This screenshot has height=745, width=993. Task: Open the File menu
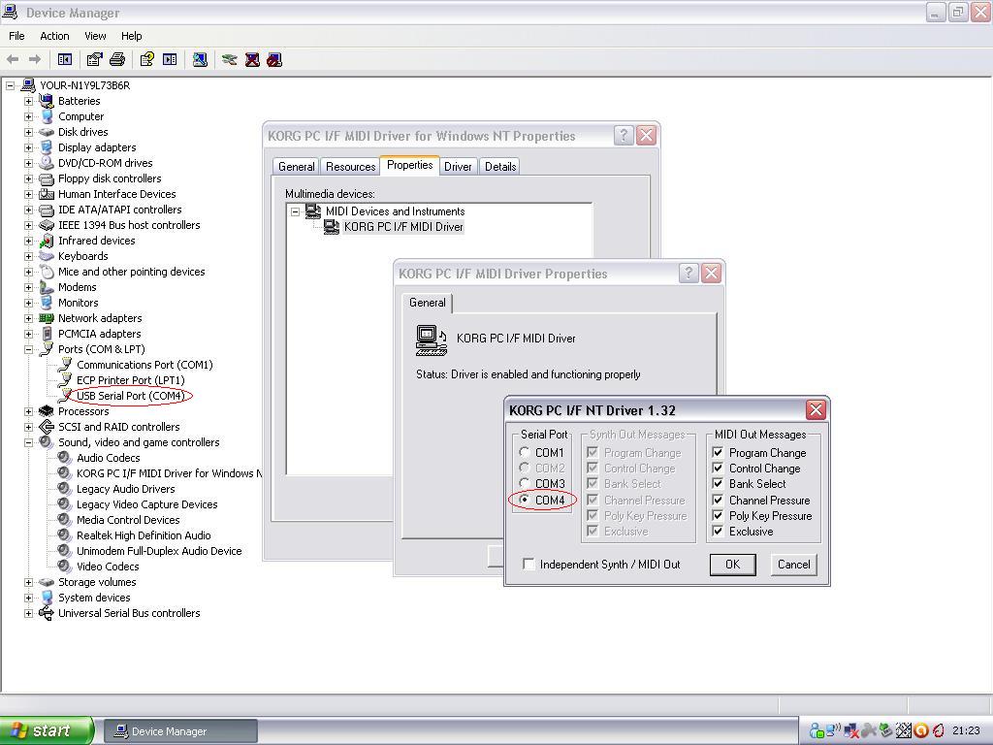click(x=16, y=36)
